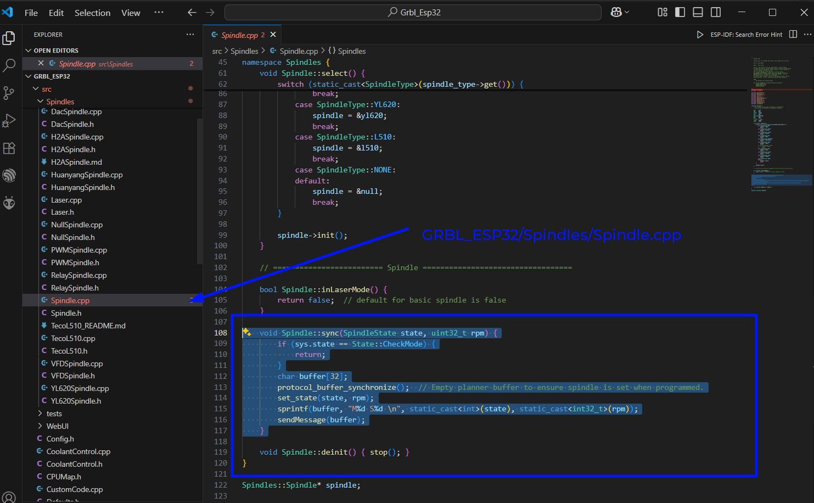
Task: Click the Customize Layout icon
Action: point(663,12)
